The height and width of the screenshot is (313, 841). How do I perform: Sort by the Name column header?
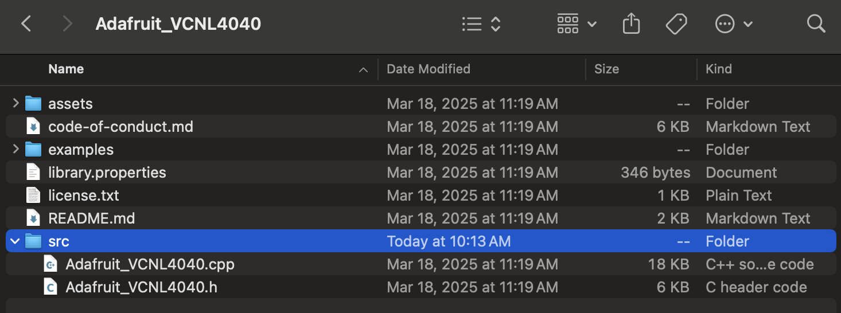tap(66, 69)
